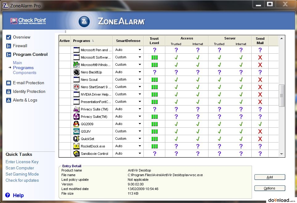Open SmartDefense dropdown for QQ2009

[x=140, y=124]
